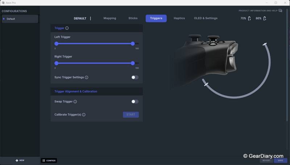Switch to the Mapping tab
Image resolution: width=290 pixels, height=165 pixels.
point(110,18)
